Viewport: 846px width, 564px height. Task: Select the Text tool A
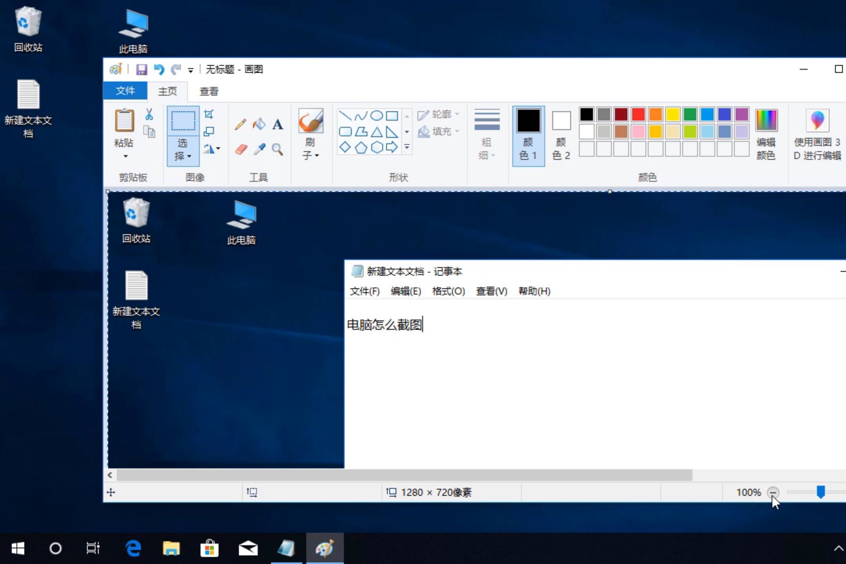pos(278,124)
